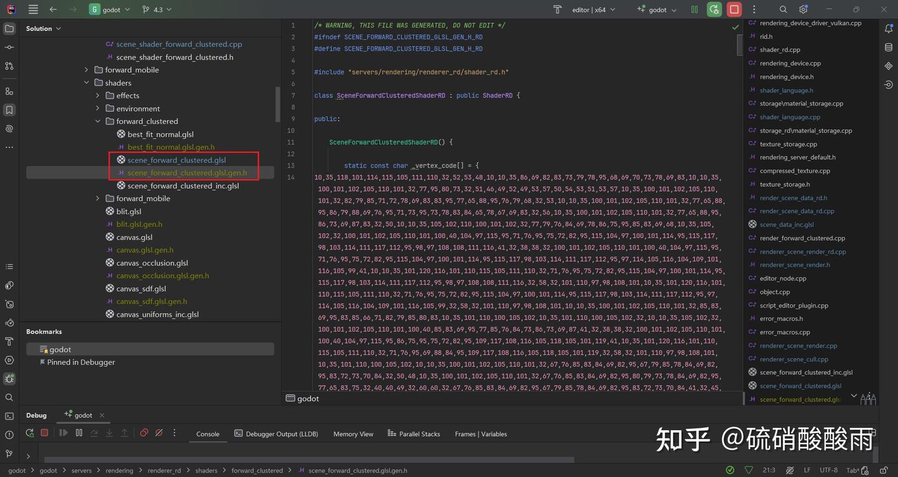The image size is (898, 477).
Task: Expand the forward_mobile folder under shaders
Action: 97,198
